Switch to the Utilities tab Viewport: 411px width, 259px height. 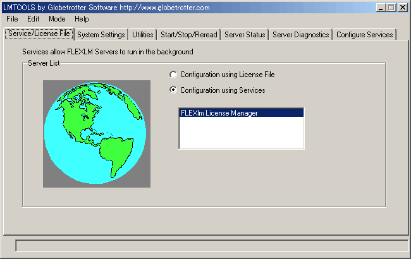point(143,35)
